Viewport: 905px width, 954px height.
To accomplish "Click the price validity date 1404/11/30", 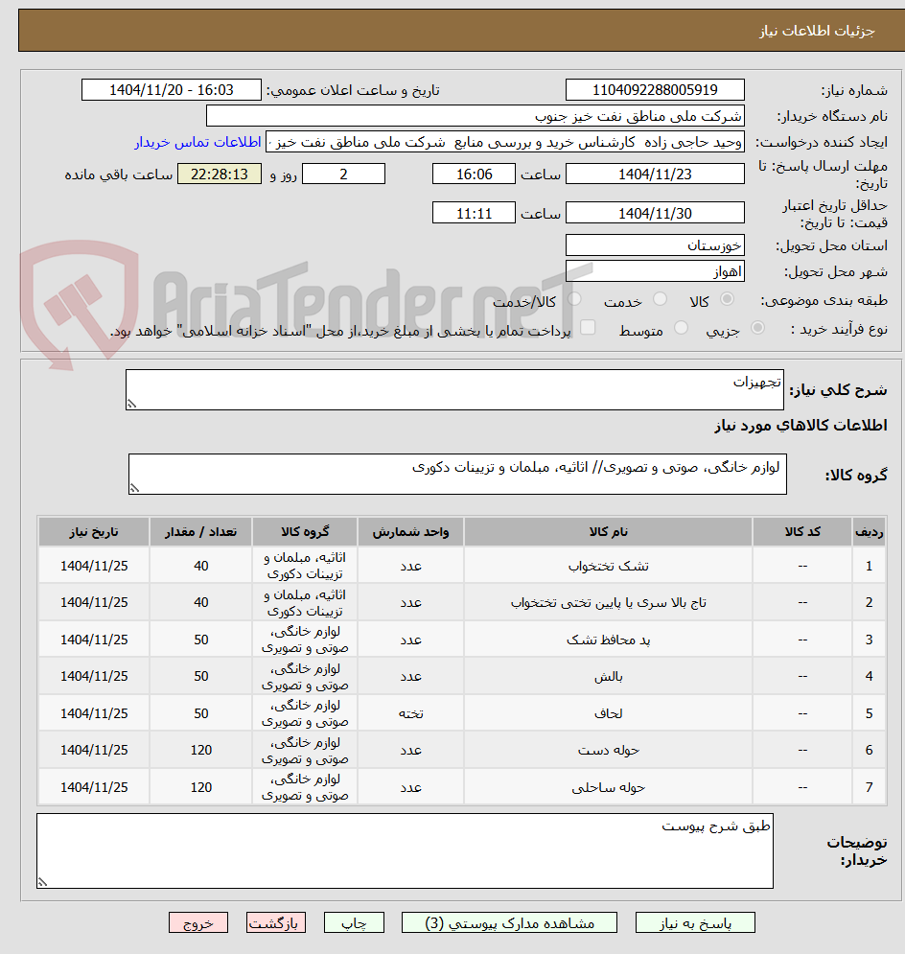I will [x=655, y=213].
